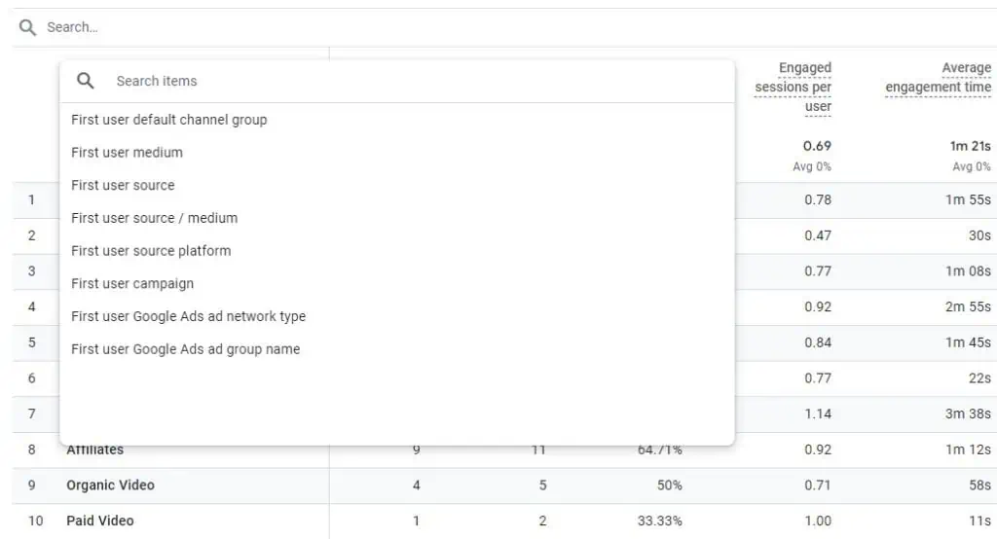Image resolution: width=997 pixels, height=539 pixels.
Task: Click the 64.71% value in Affiliates row
Action: click(x=660, y=450)
